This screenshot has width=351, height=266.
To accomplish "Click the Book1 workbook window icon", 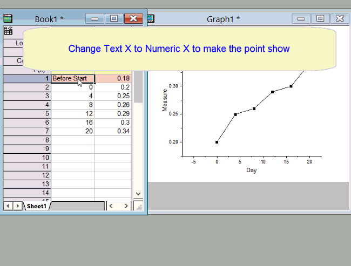I will (x=8, y=18).
